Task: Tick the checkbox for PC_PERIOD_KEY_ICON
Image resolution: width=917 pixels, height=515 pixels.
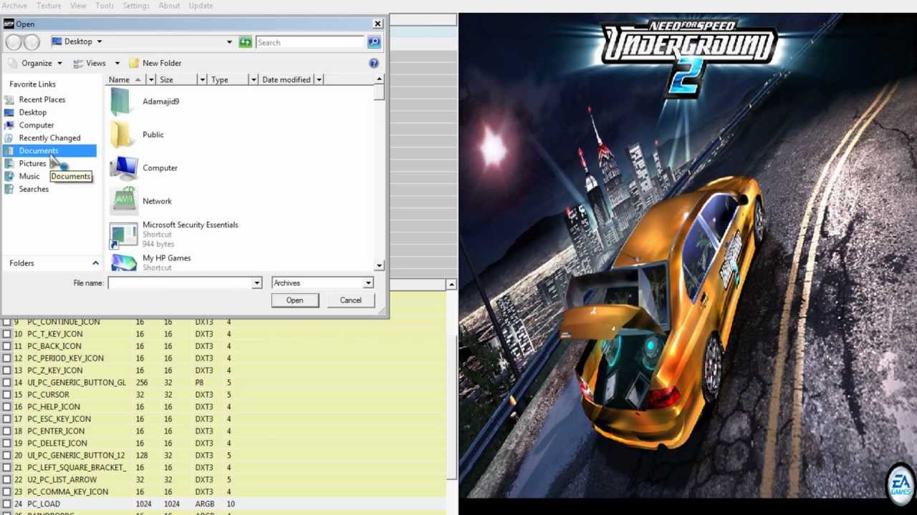Action: [x=6, y=358]
